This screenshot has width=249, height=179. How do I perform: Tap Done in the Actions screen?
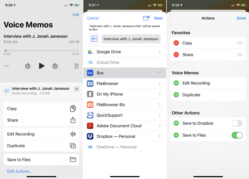241,18
